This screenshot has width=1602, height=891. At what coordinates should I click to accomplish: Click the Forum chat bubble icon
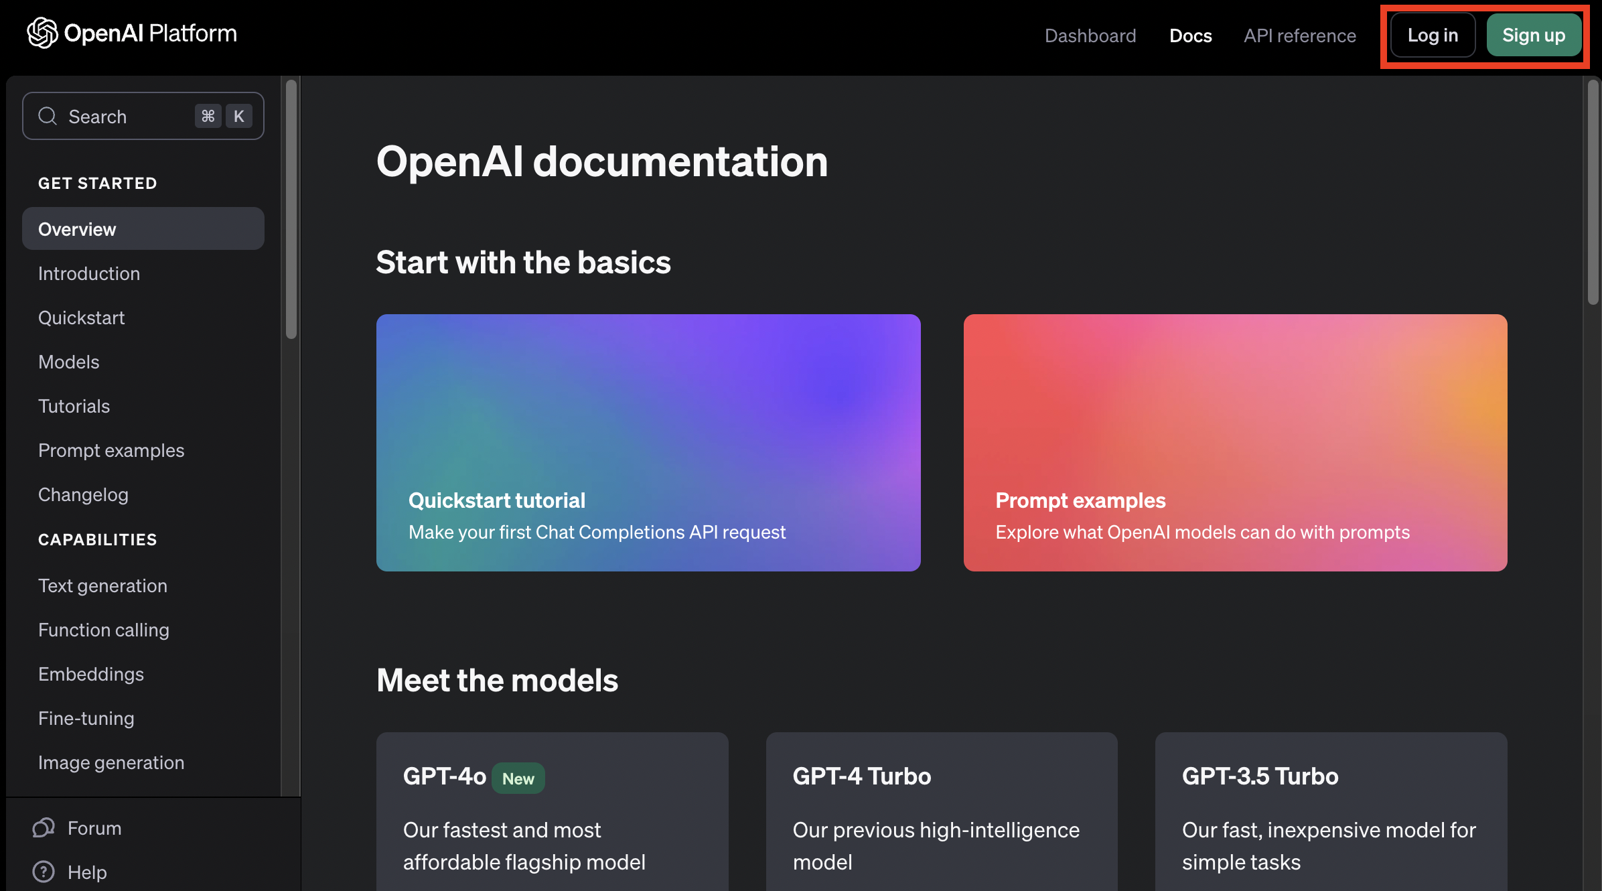tap(44, 828)
